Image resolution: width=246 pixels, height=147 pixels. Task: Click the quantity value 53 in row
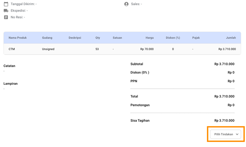(x=97, y=49)
